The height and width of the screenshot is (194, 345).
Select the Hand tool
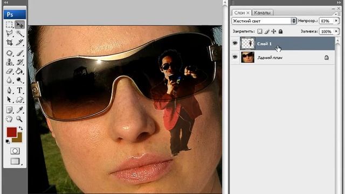pos(9,119)
